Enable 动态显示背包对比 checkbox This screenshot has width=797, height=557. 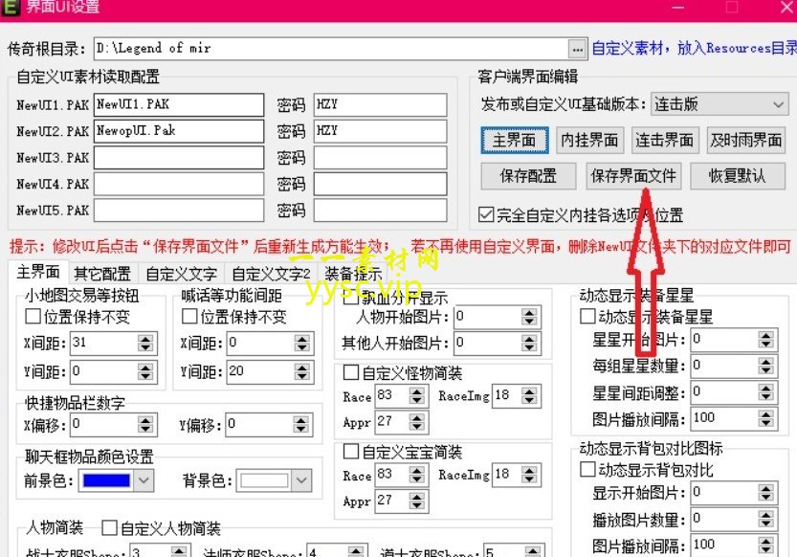[x=587, y=469]
